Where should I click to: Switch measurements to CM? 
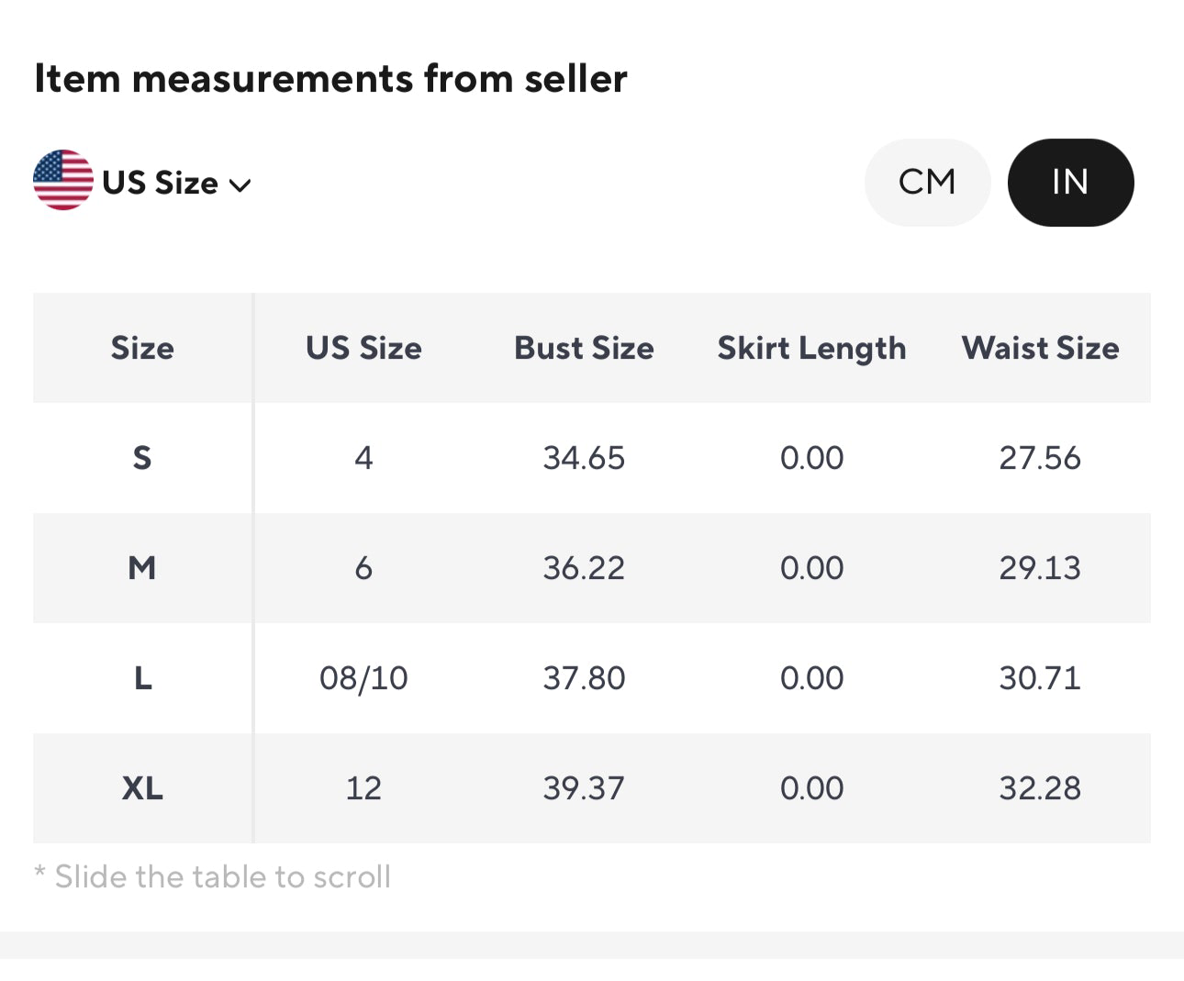[927, 183]
